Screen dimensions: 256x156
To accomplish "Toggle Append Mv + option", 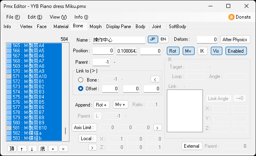I will click(120, 105).
